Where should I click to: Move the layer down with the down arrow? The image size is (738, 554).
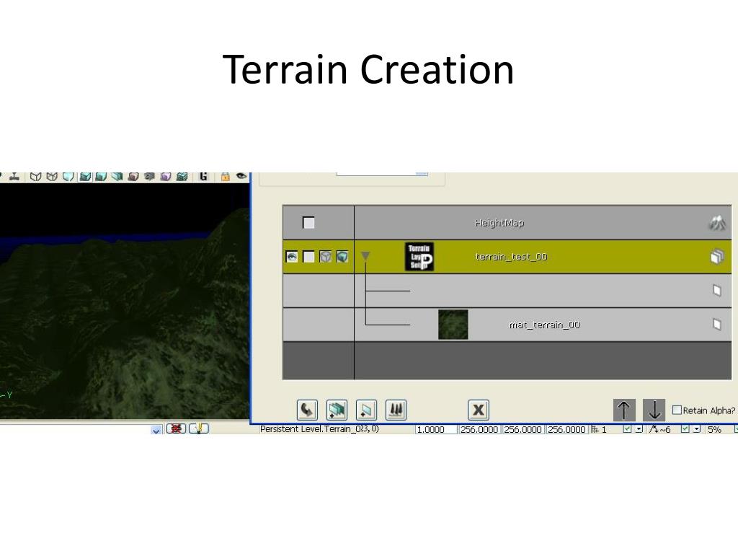coord(654,410)
